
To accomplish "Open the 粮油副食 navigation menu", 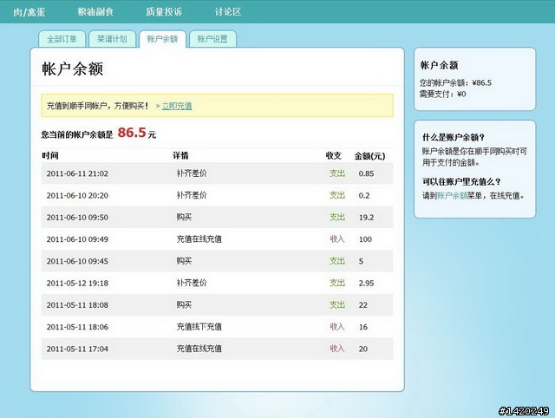I will click(95, 11).
